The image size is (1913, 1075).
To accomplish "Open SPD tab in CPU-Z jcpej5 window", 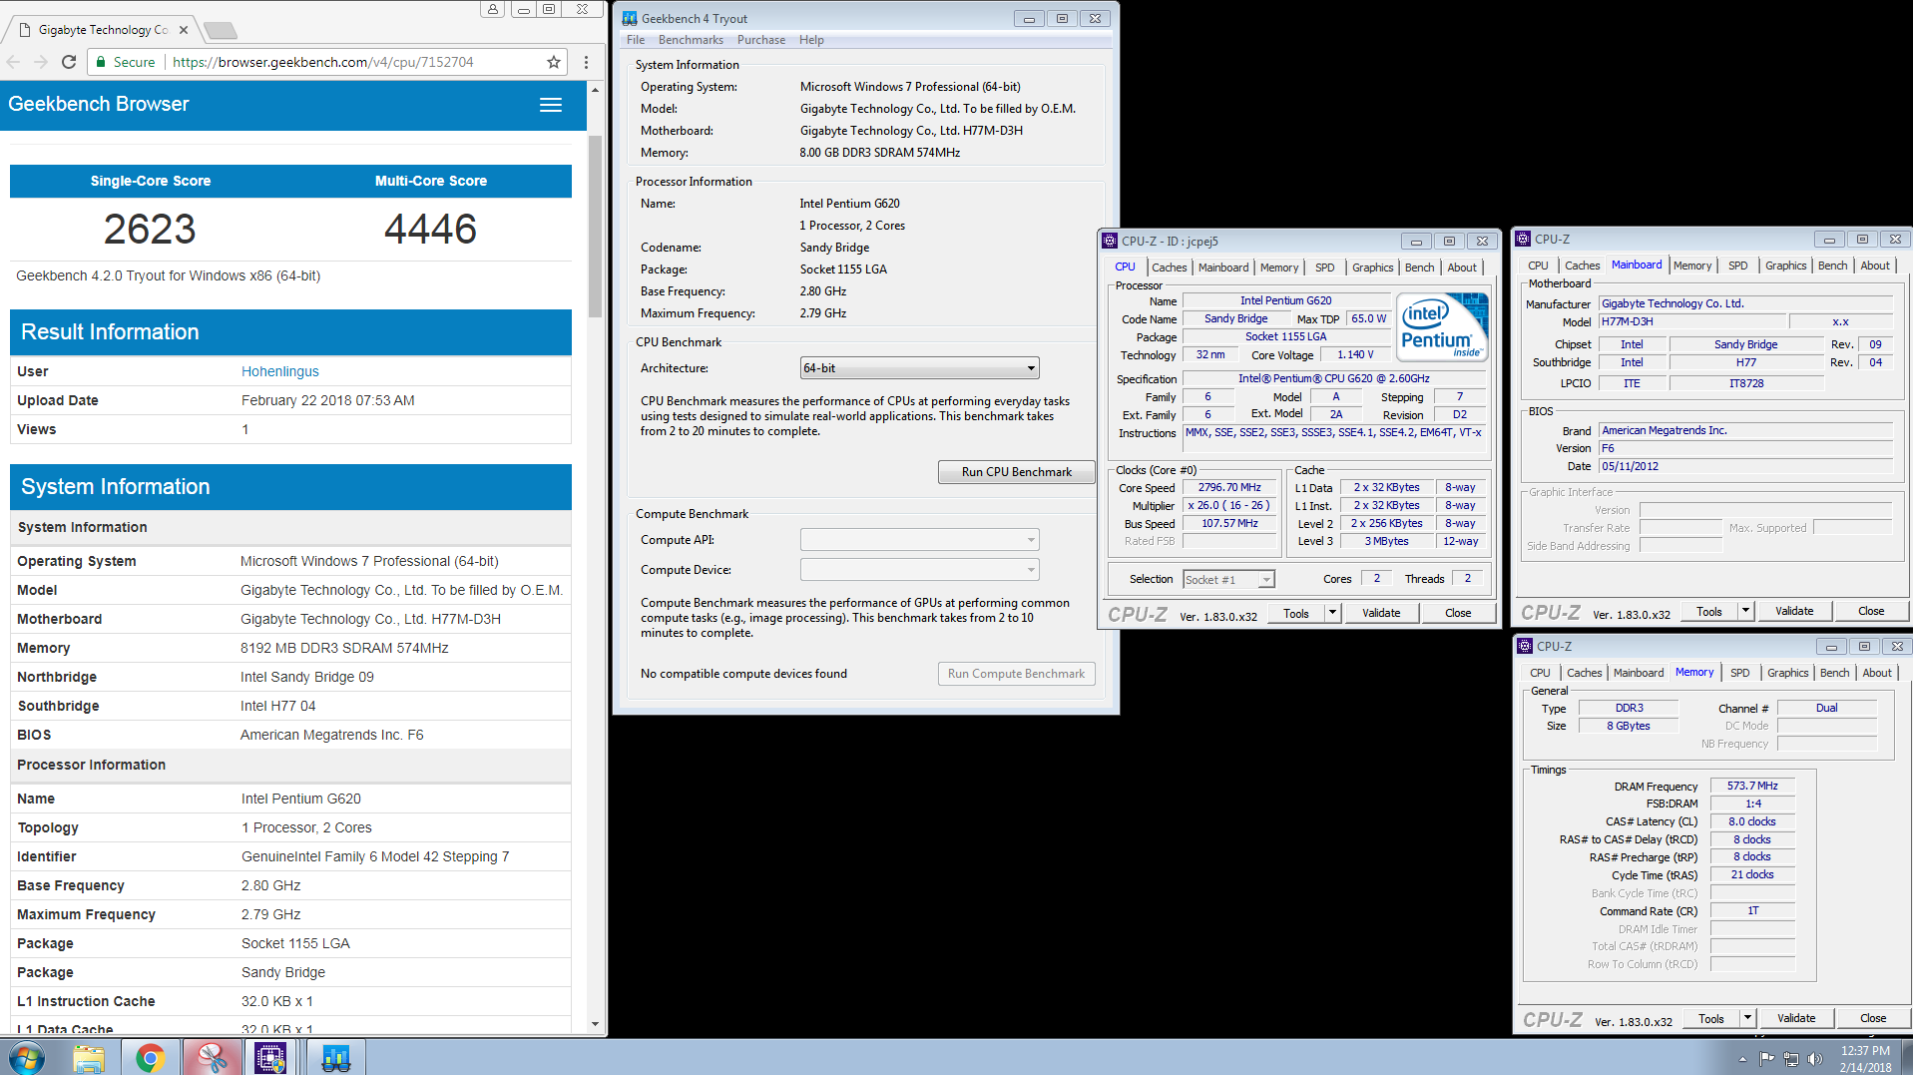I will tap(1324, 268).
